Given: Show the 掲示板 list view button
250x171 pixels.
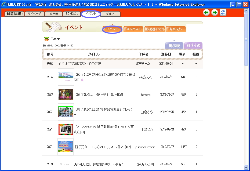Looking at the screenshot, I should pyautogui.click(x=174, y=45).
